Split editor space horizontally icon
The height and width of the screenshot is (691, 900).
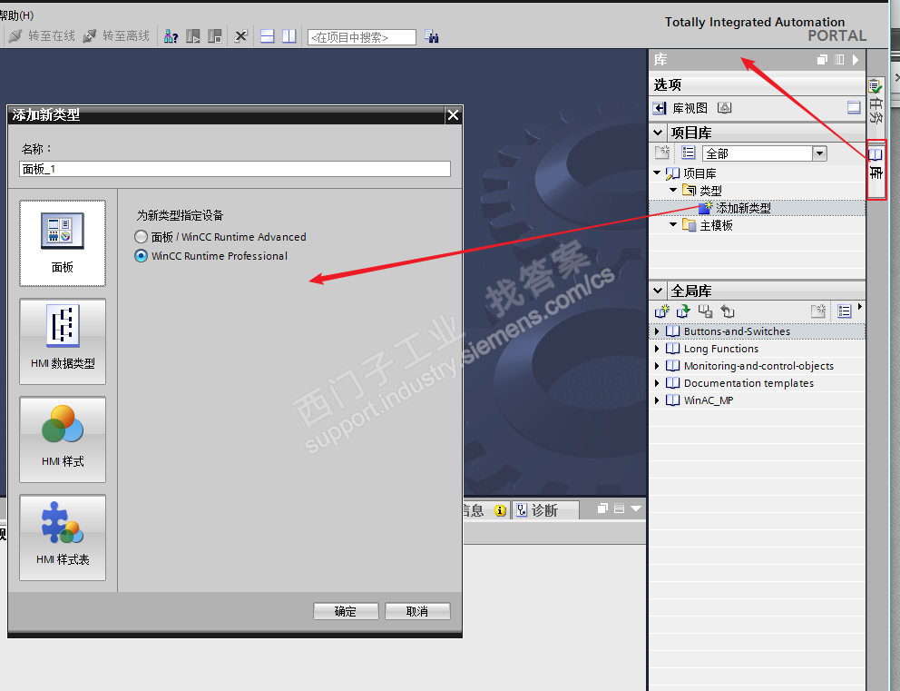click(x=268, y=36)
